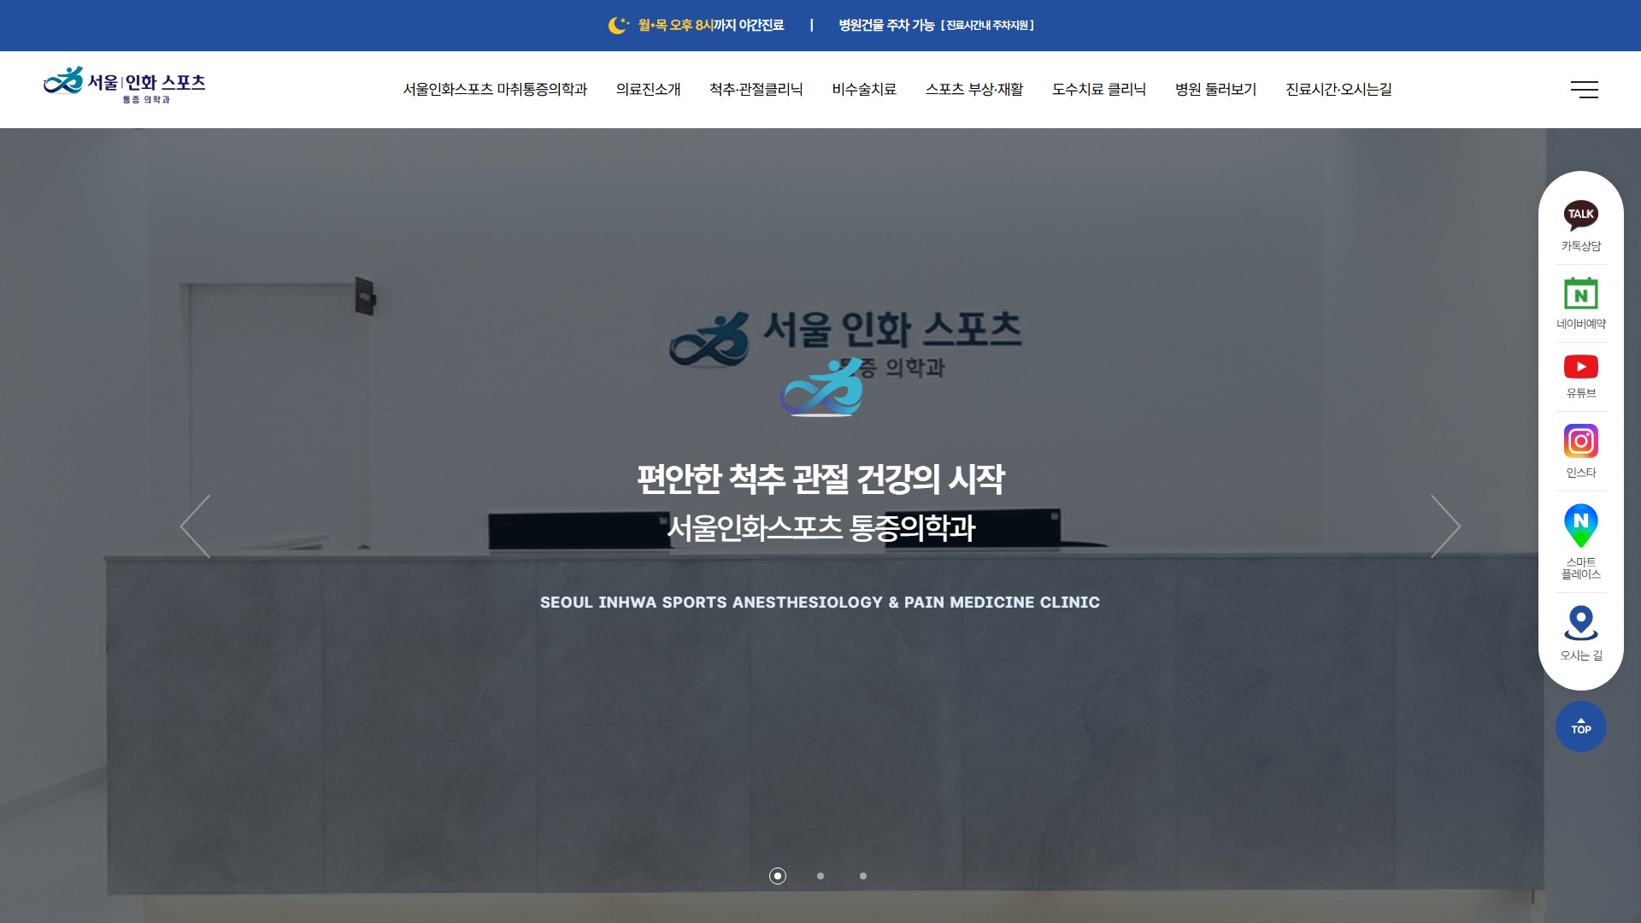Screen dimensions: 1641x923
Task: Open the Naver reservation calendar icon
Action: (1580, 293)
